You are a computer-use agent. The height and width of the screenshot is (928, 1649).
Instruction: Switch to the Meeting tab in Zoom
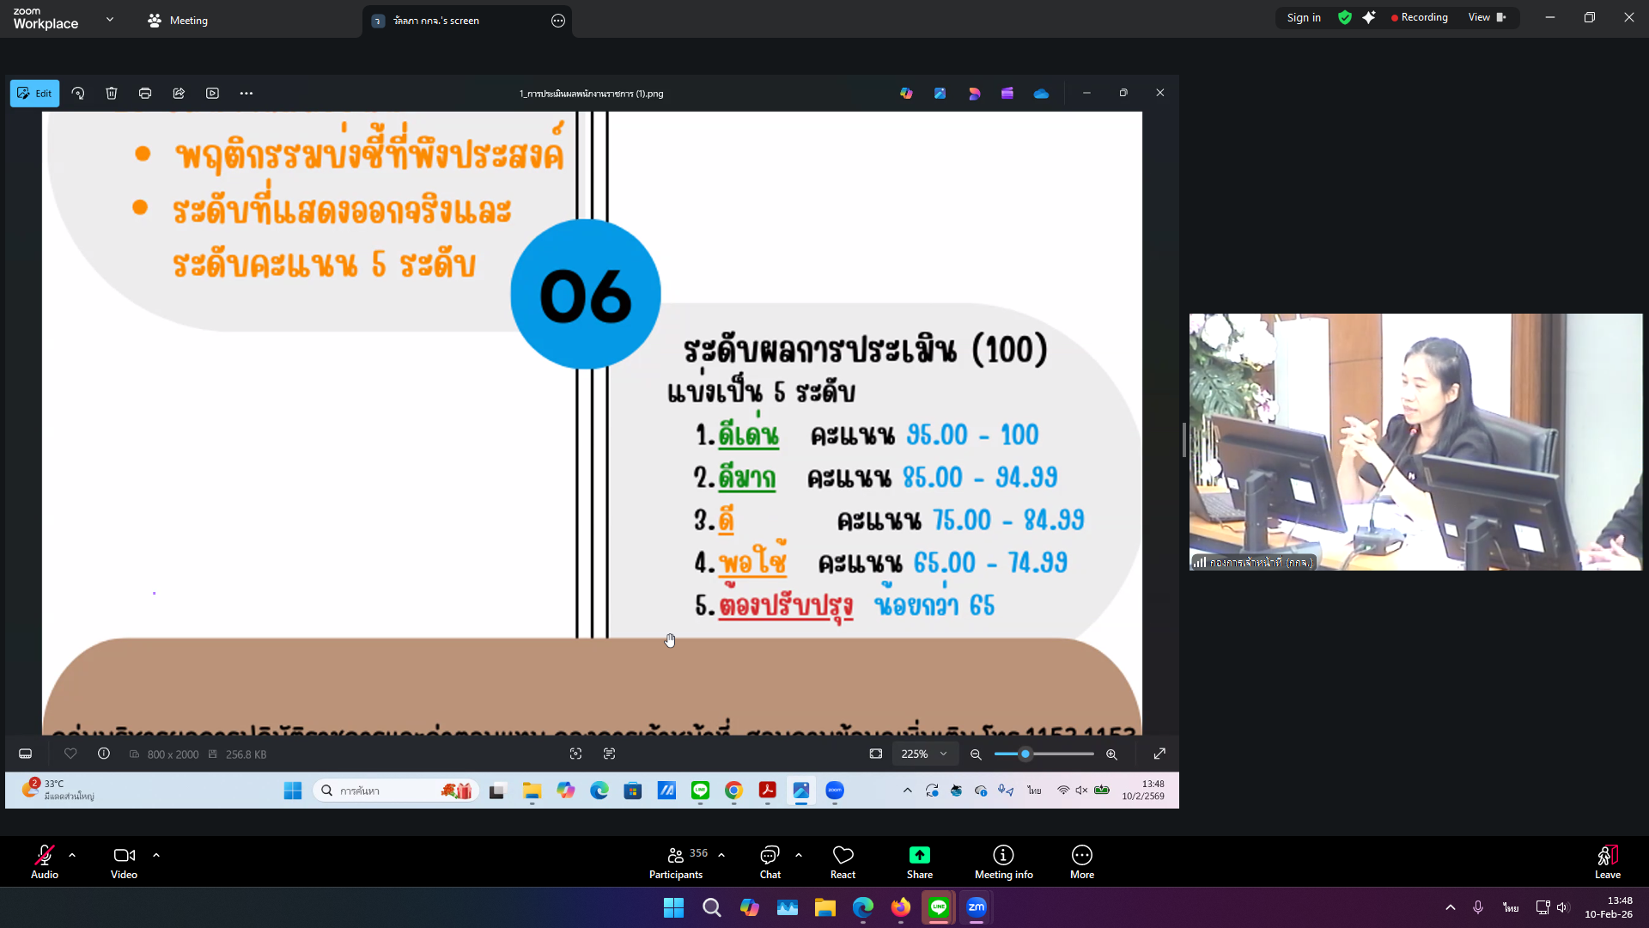tap(177, 20)
